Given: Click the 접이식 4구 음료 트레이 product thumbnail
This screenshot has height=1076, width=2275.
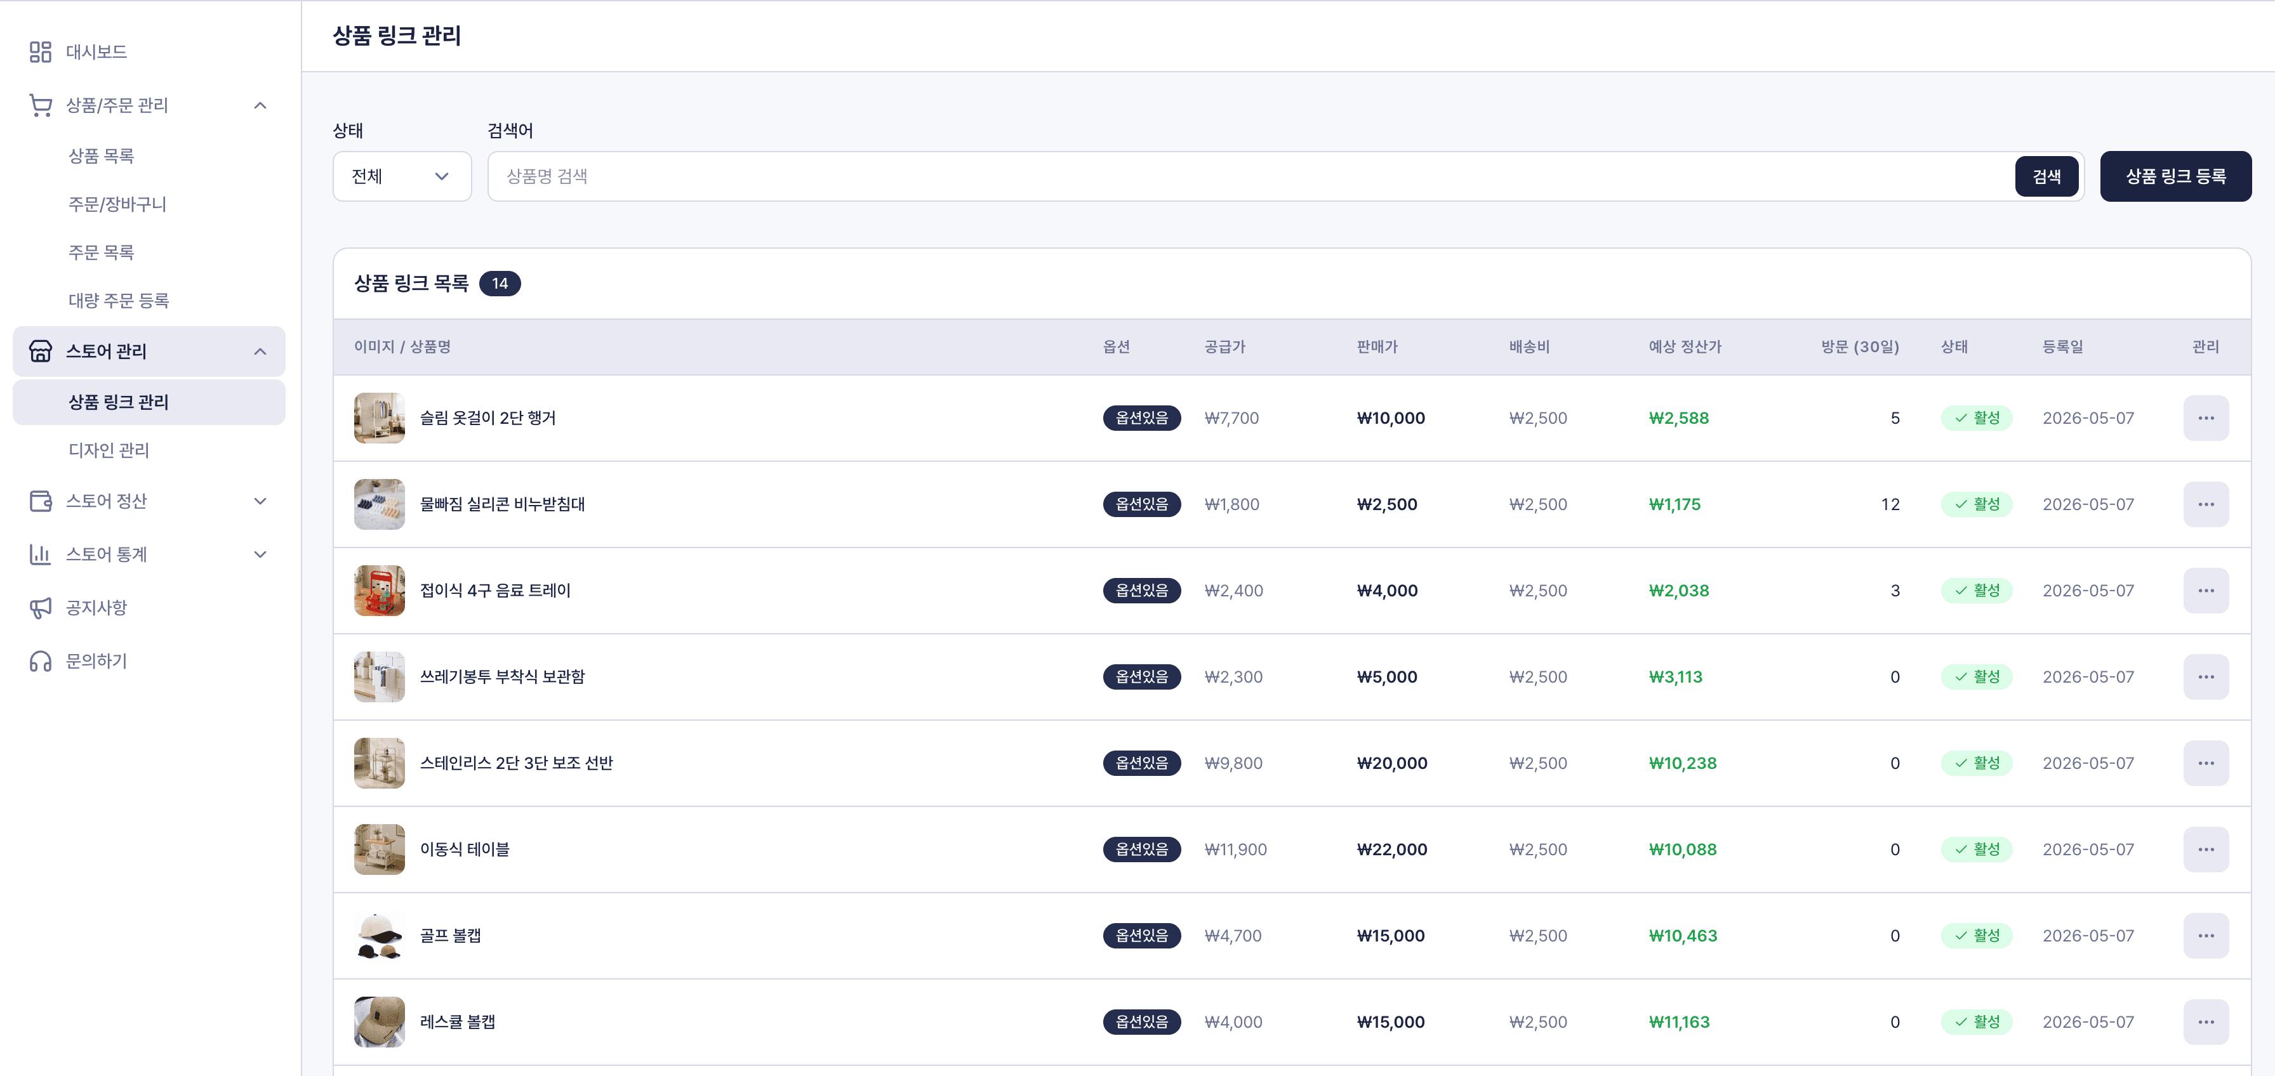Looking at the screenshot, I should point(379,591).
